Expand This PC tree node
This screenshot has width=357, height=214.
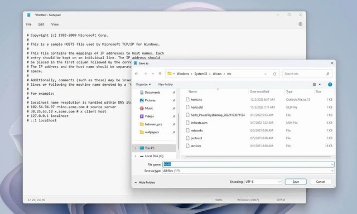136,148
